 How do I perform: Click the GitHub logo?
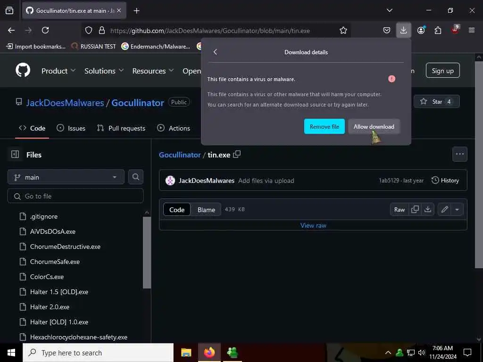coord(23,70)
